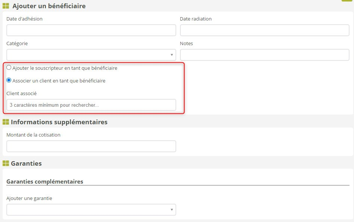The height and width of the screenshot is (222, 354).
Task: Click the 'Garanties complémentaires' subheading
Action: pyautogui.click(x=45, y=181)
